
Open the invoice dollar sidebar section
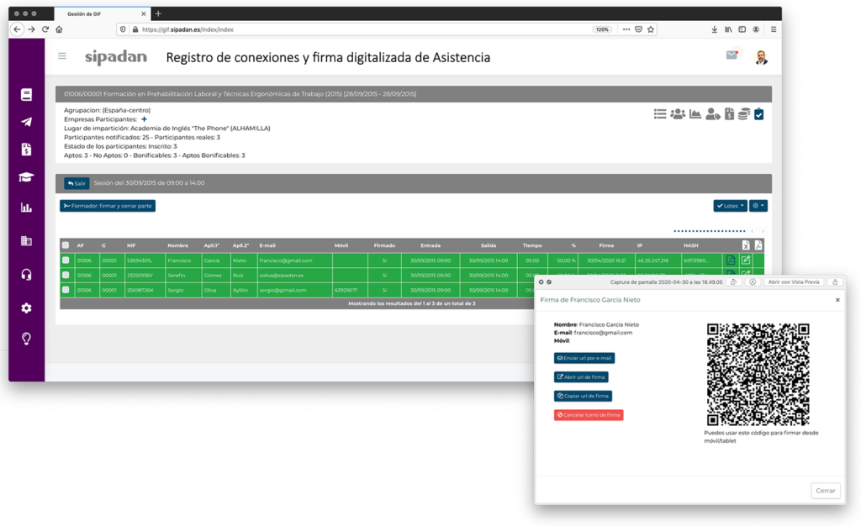(26, 150)
